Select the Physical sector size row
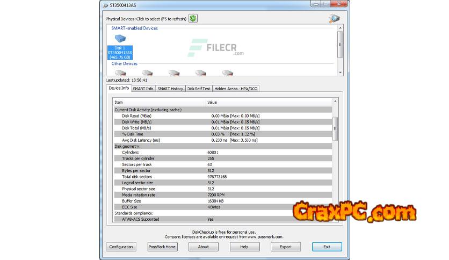449x260 pixels. 223,189
